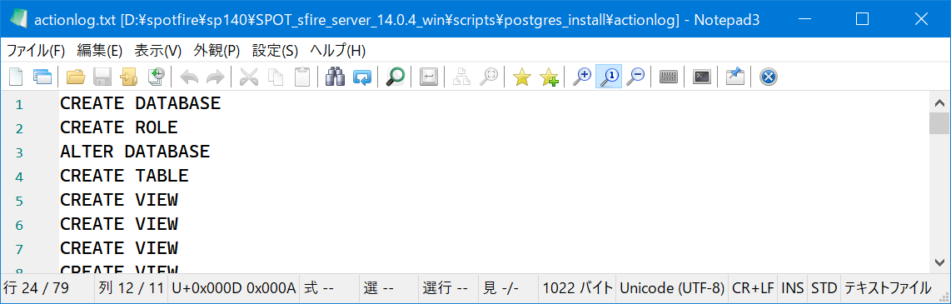Click the CREATE VIEW text on line 7
This screenshot has height=304, width=951.
pos(119,248)
